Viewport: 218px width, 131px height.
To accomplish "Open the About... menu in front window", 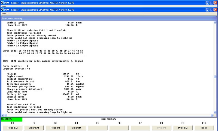I will pyautogui.click(x=5, y=13).
